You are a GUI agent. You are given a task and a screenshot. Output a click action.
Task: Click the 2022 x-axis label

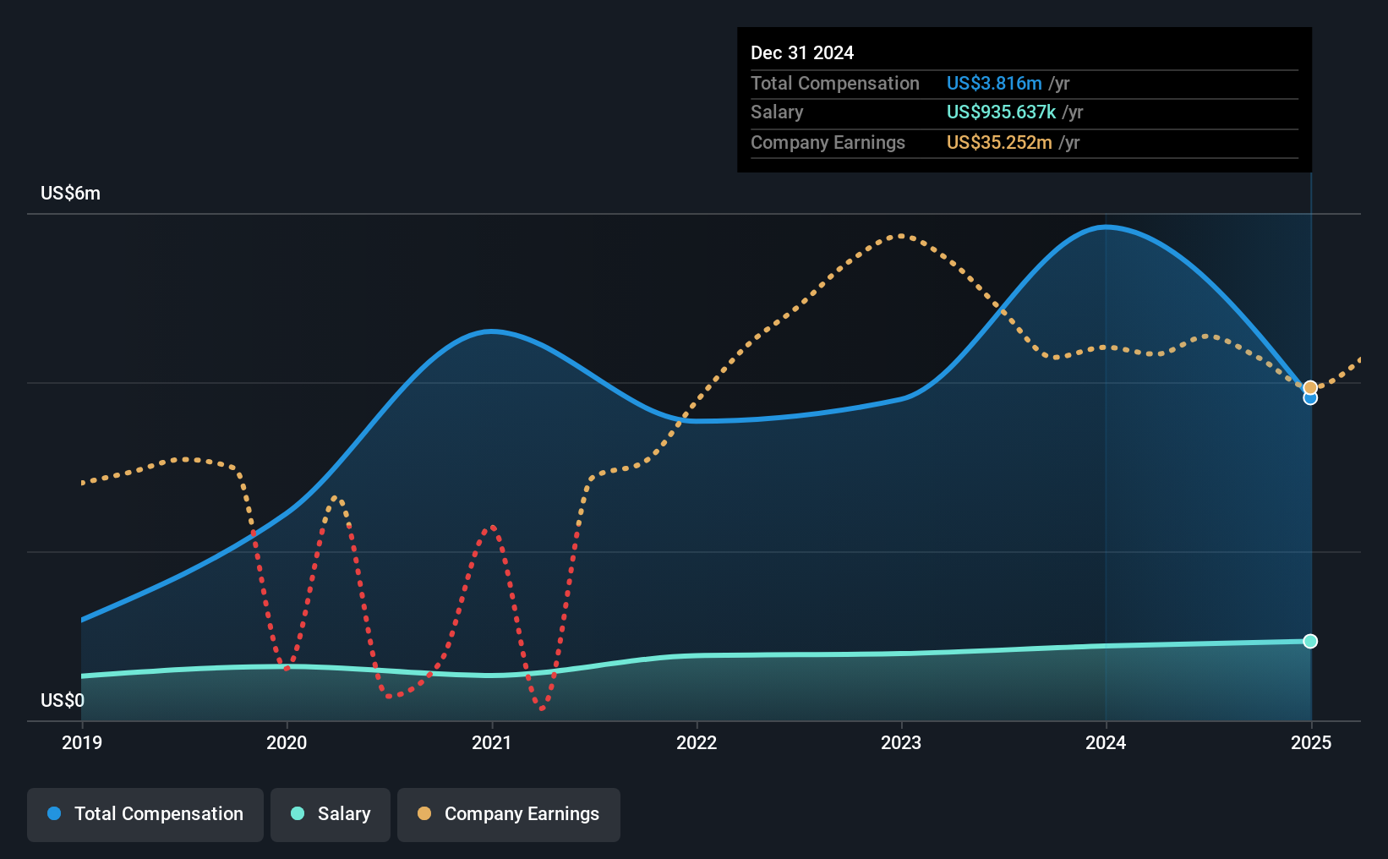[x=697, y=742]
